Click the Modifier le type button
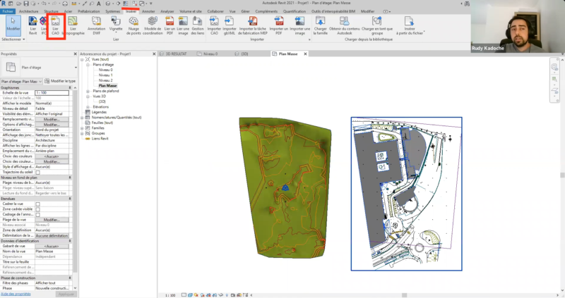The width and height of the screenshot is (565, 298). (61, 81)
